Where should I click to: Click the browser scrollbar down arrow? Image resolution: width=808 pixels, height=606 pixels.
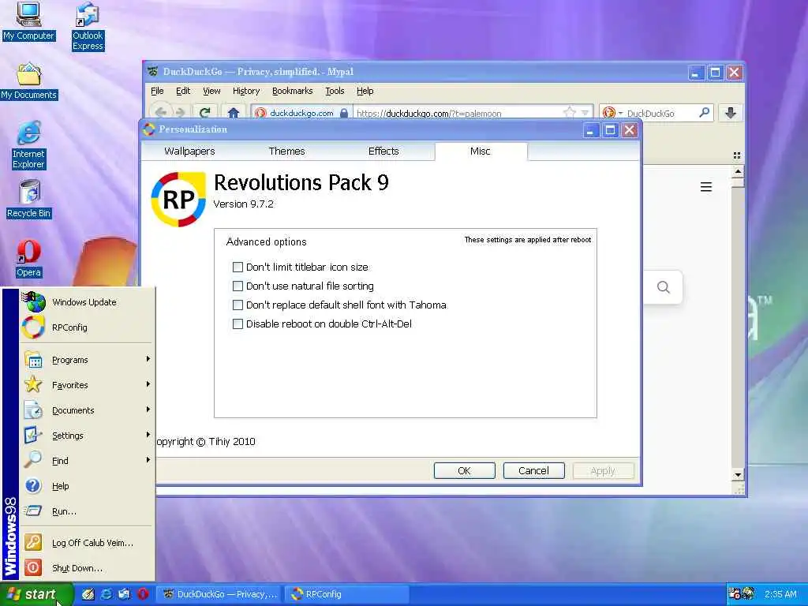pyautogui.click(x=738, y=475)
